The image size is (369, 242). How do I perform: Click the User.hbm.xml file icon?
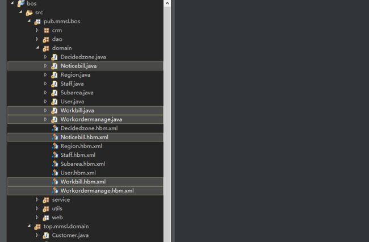[55, 173]
